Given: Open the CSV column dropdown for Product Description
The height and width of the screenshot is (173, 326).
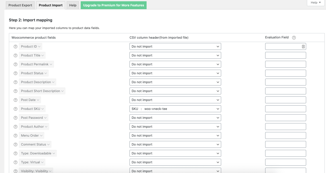Looking at the screenshot, I should (175, 82).
